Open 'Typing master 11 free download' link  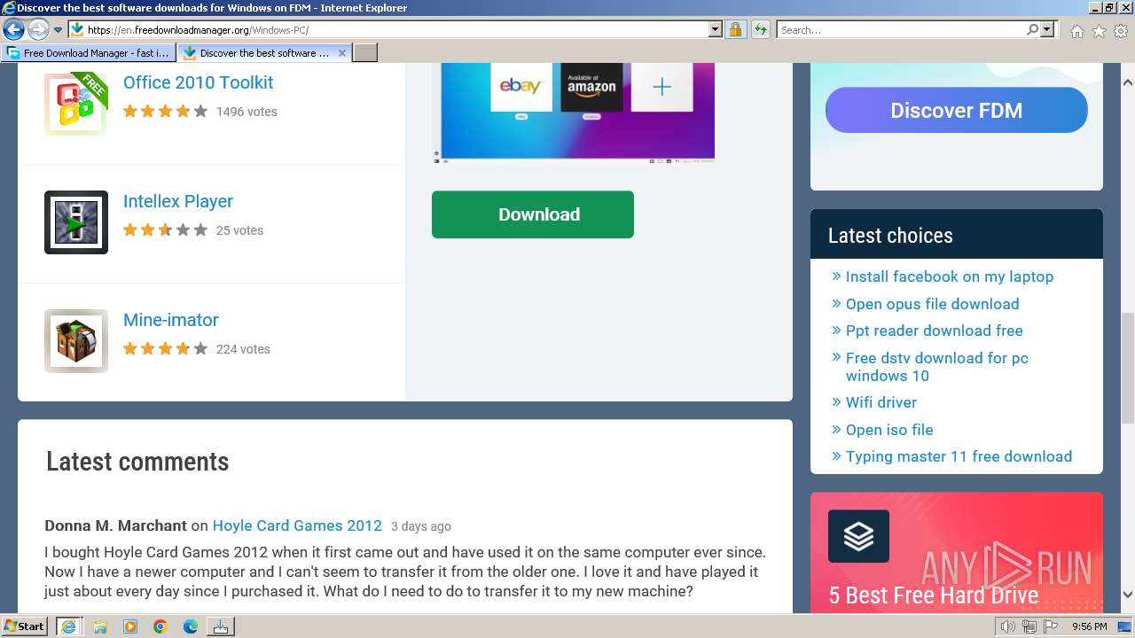click(x=959, y=456)
